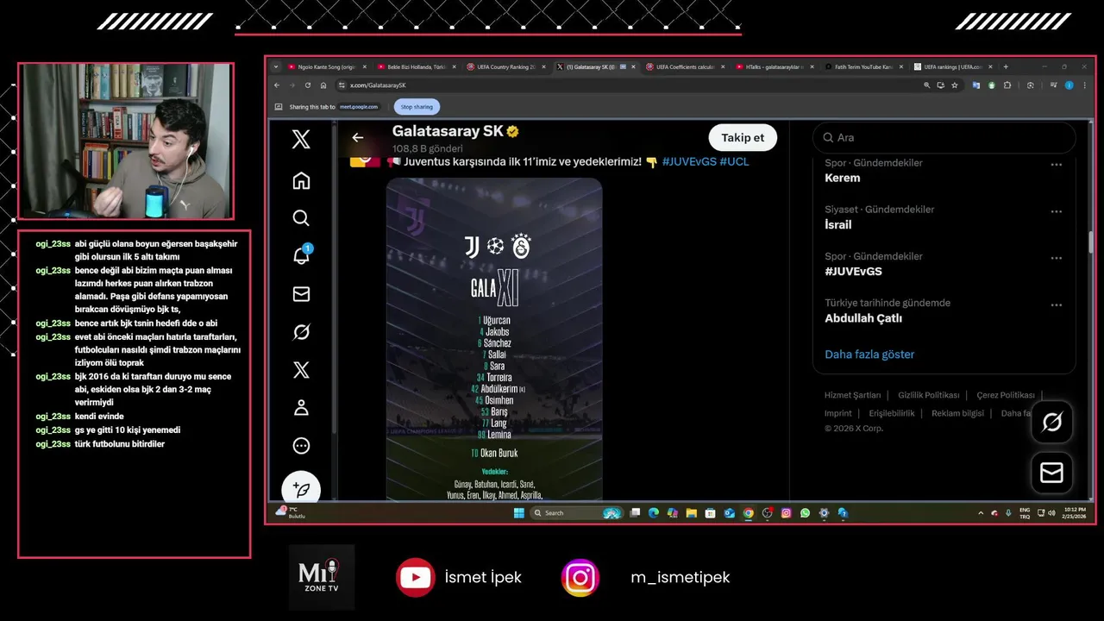Image resolution: width=1104 pixels, height=621 pixels.
Task: Open Chrome extensions puzzle icon
Action: (x=1007, y=85)
